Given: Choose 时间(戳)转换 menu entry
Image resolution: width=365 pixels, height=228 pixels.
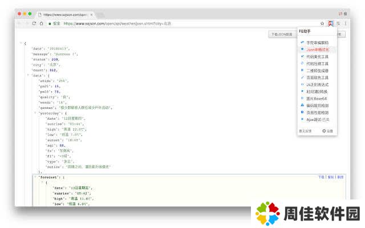Looking at the screenshot, I should click(x=318, y=91).
